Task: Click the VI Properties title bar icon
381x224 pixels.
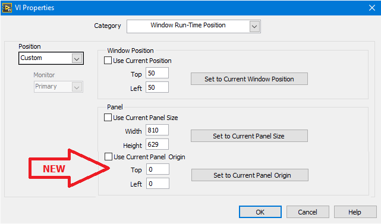Action: pyautogui.click(x=7, y=8)
